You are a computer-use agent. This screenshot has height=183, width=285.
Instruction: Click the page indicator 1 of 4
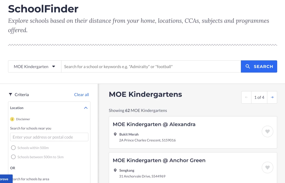pyautogui.click(x=259, y=97)
